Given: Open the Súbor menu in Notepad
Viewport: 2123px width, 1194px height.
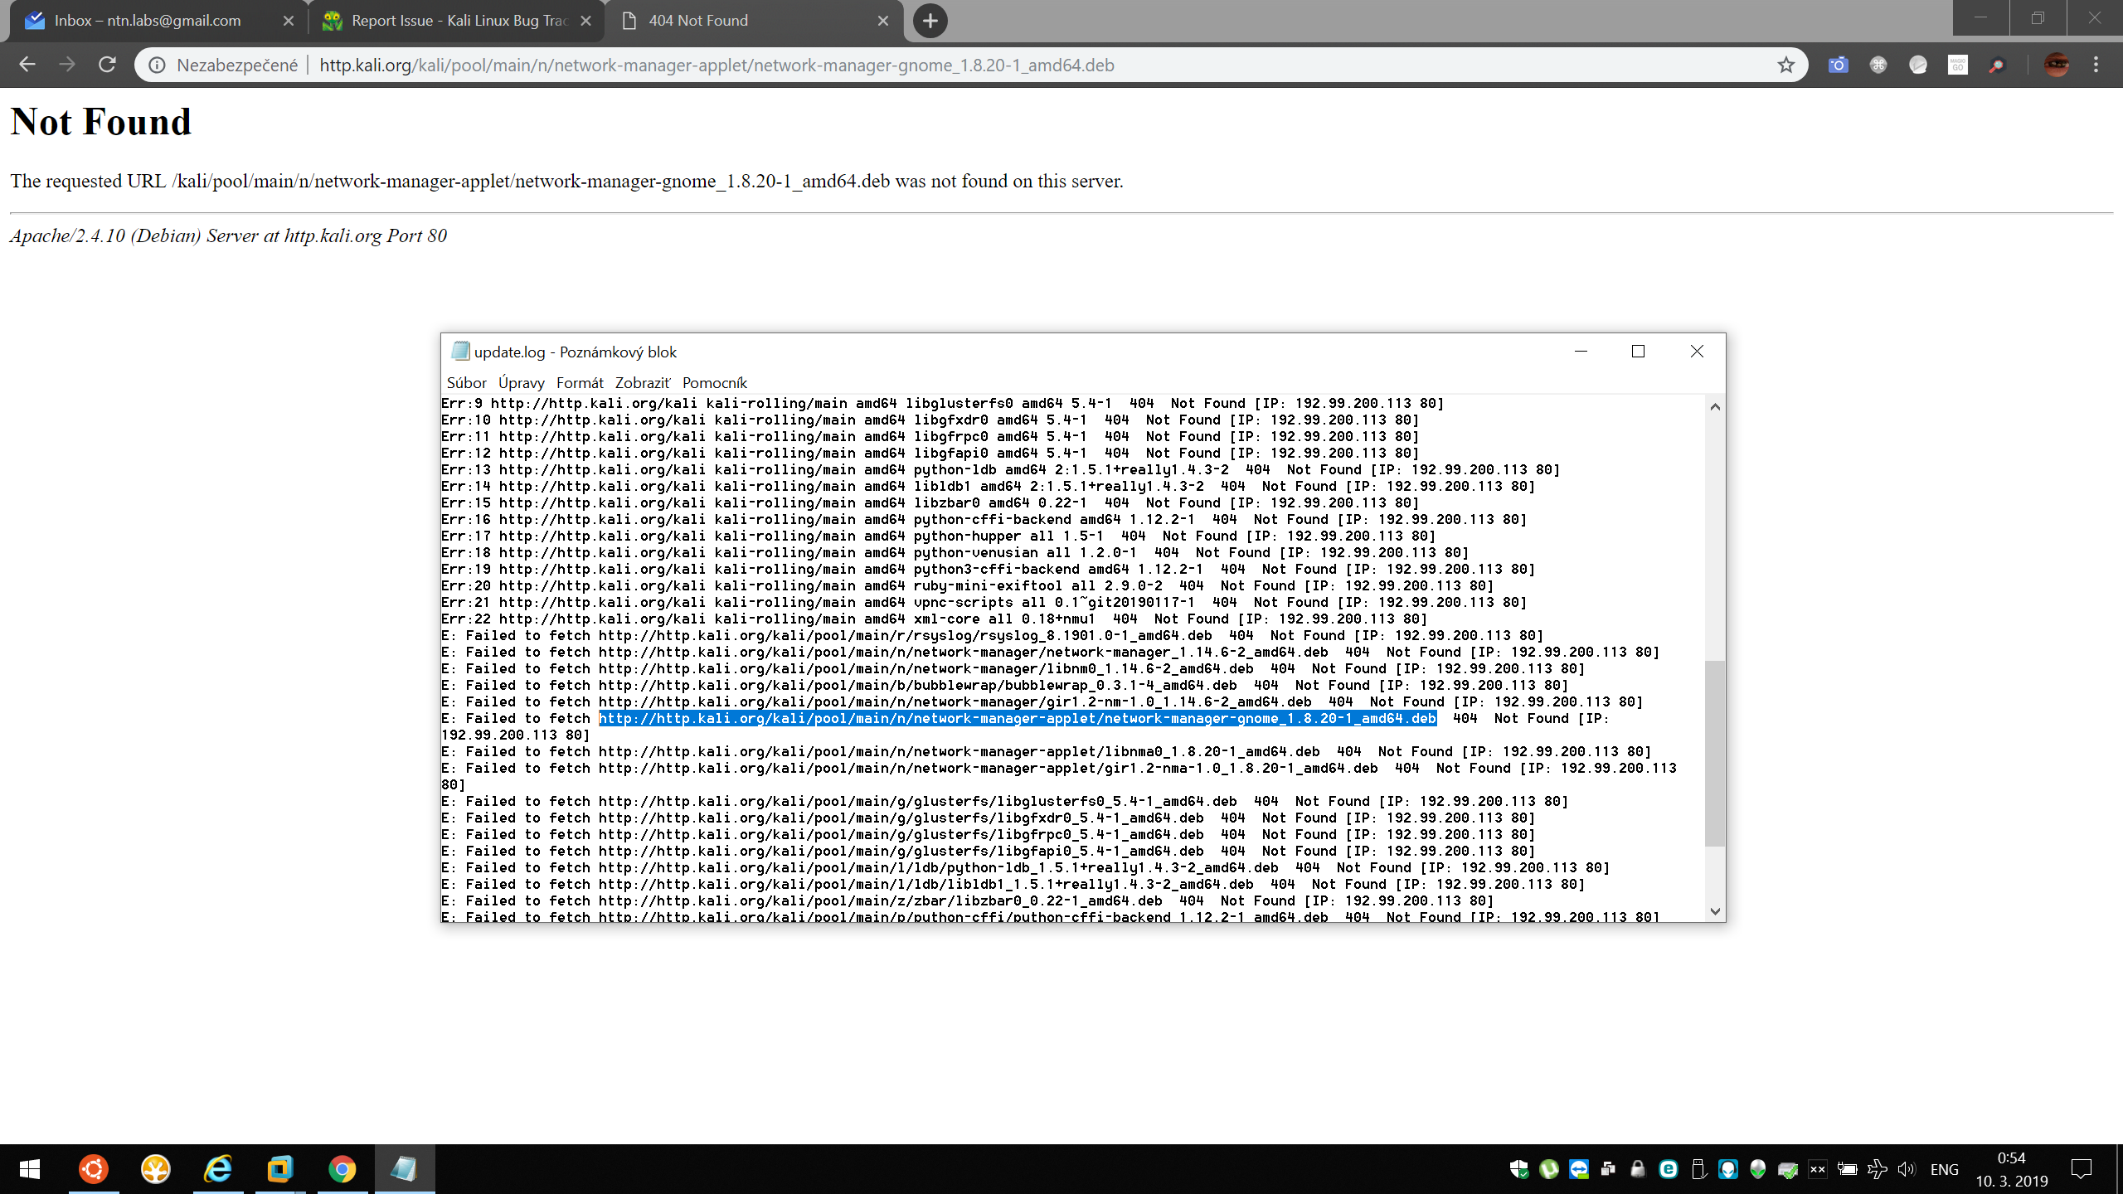Looking at the screenshot, I should click(x=466, y=382).
